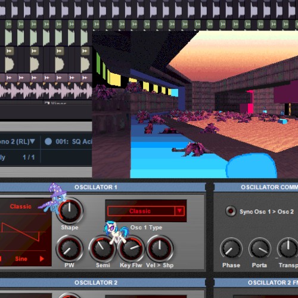This screenshot has height=298, width=298.
Task: Click the Classic label above the waveform
Action: pos(21,206)
